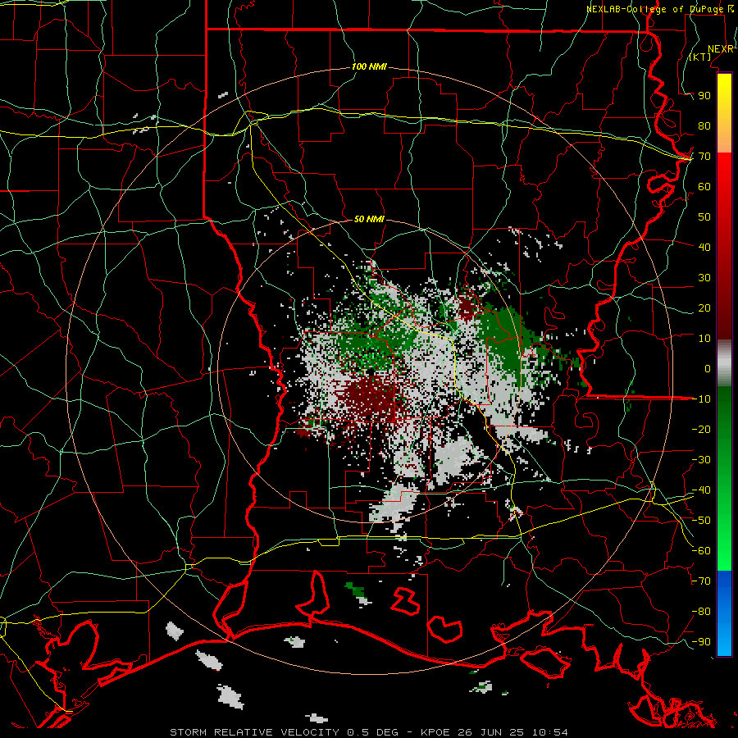The height and width of the screenshot is (738, 738).
Task: Click the positive 20 knot scale label
Action: coord(704,307)
